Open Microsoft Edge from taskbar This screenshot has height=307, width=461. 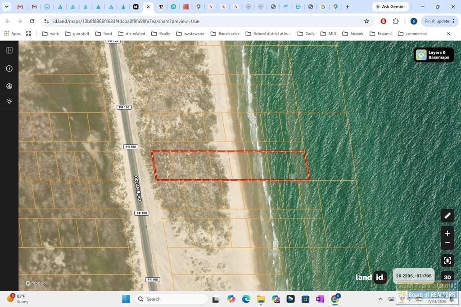click(x=246, y=299)
